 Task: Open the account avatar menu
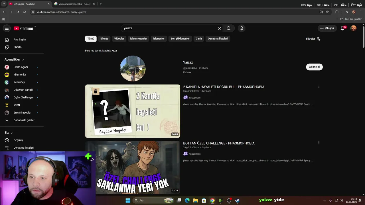pyautogui.click(x=353, y=28)
